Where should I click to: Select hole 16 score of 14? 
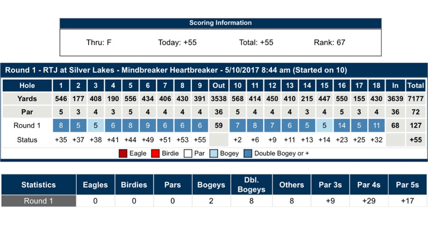point(341,126)
